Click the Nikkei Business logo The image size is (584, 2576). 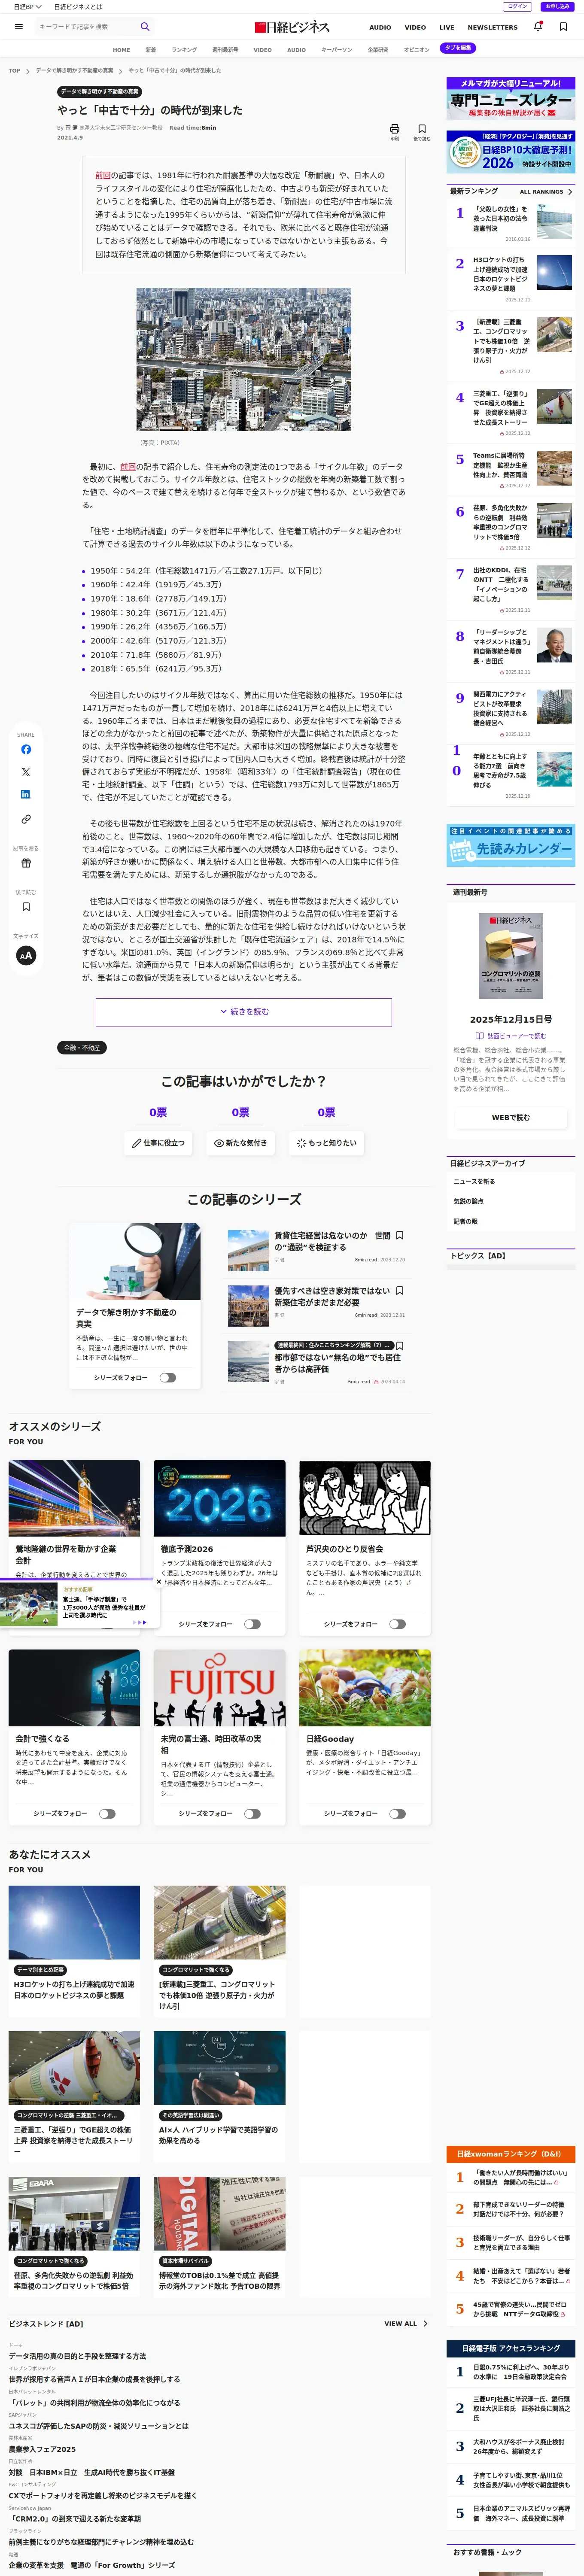click(292, 27)
